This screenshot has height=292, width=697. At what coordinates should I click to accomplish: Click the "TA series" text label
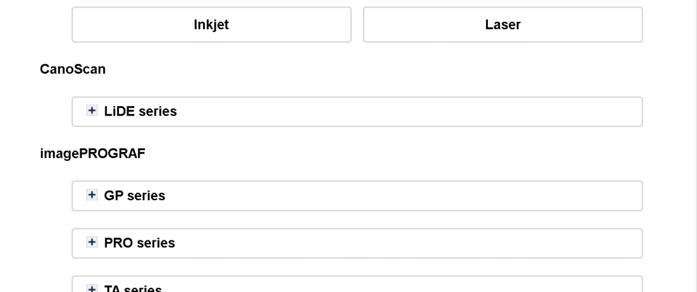pyautogui.click(x=133, y=289)
